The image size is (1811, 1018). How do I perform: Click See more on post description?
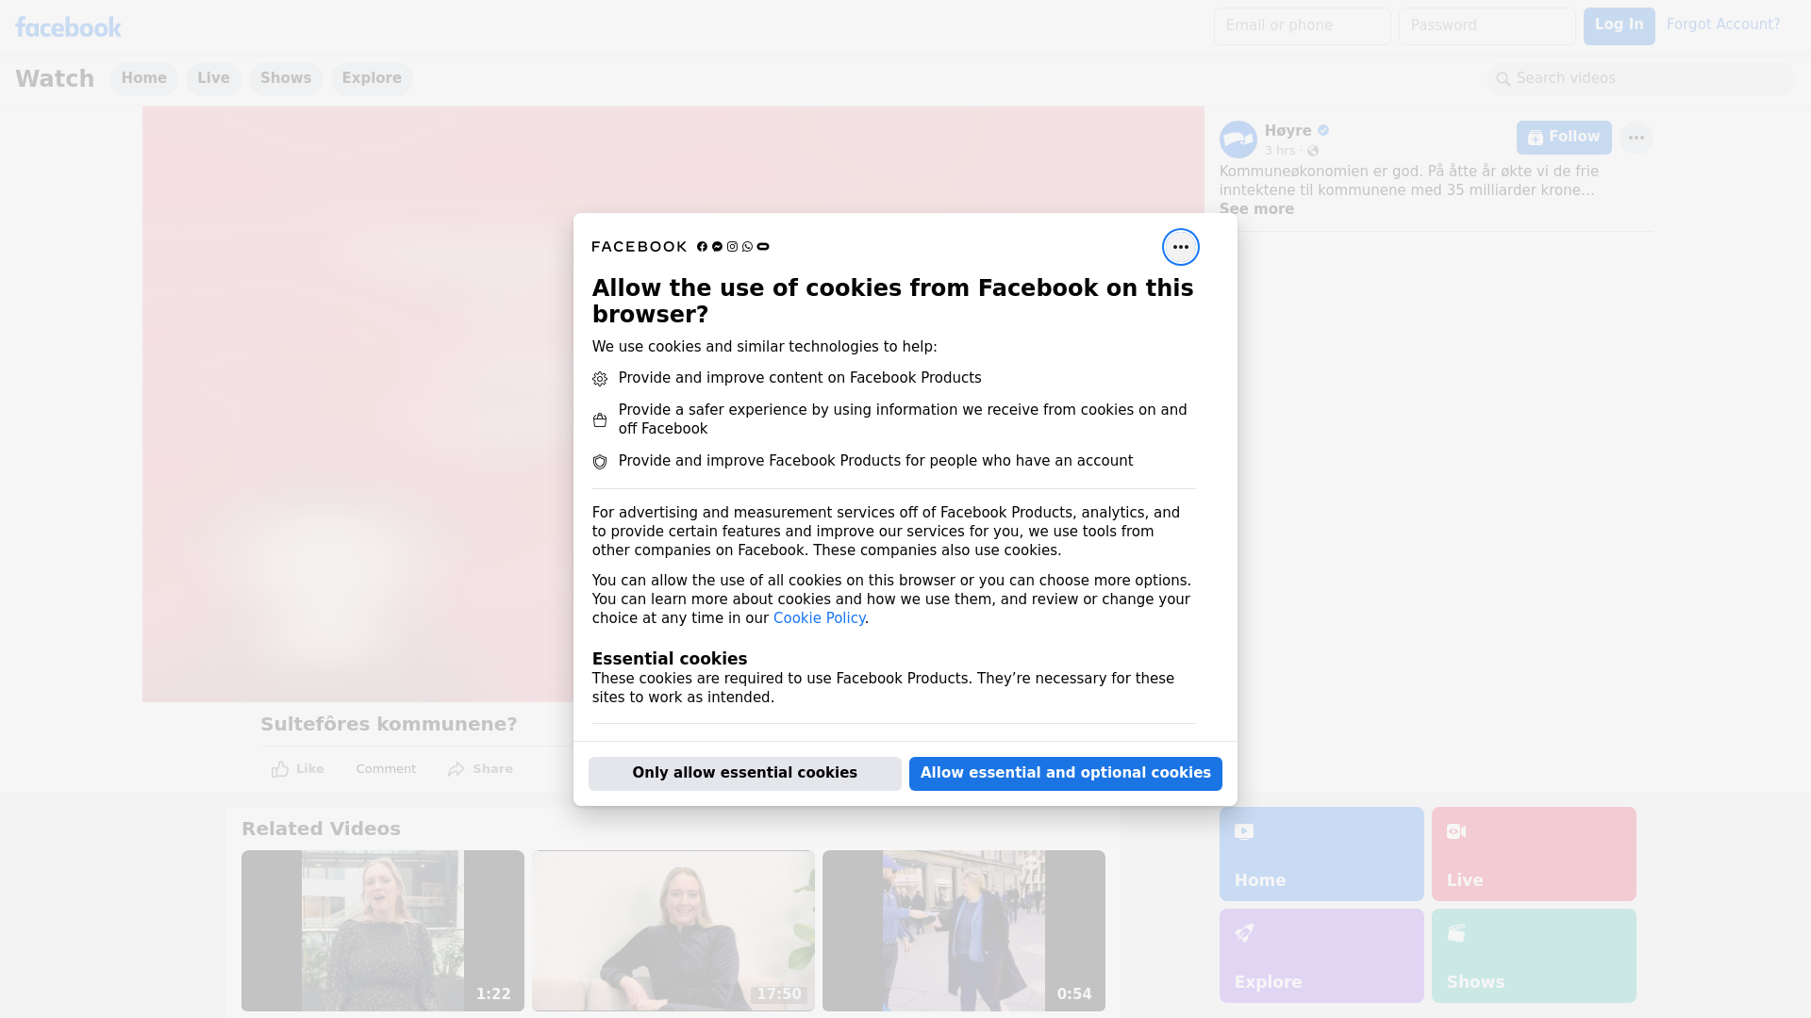pos(1256,209)
